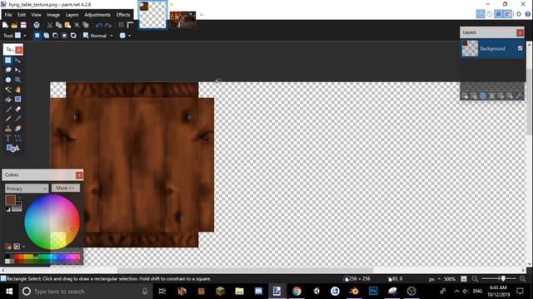Toggle the Tools window button
This screenshot has height=299, width=533.
click(x=481, y=14)
